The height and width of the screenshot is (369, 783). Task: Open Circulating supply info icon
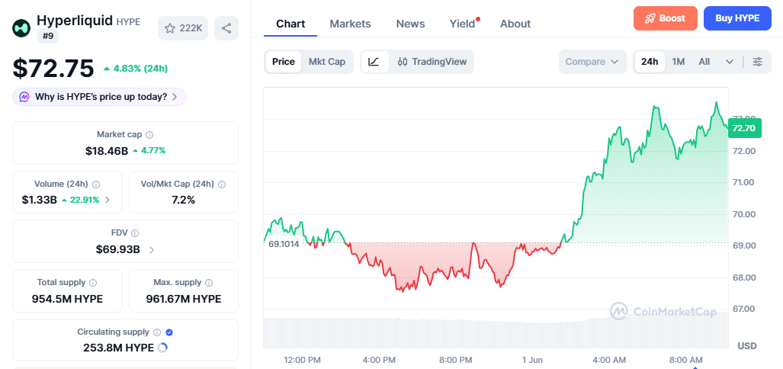[157, 332]
